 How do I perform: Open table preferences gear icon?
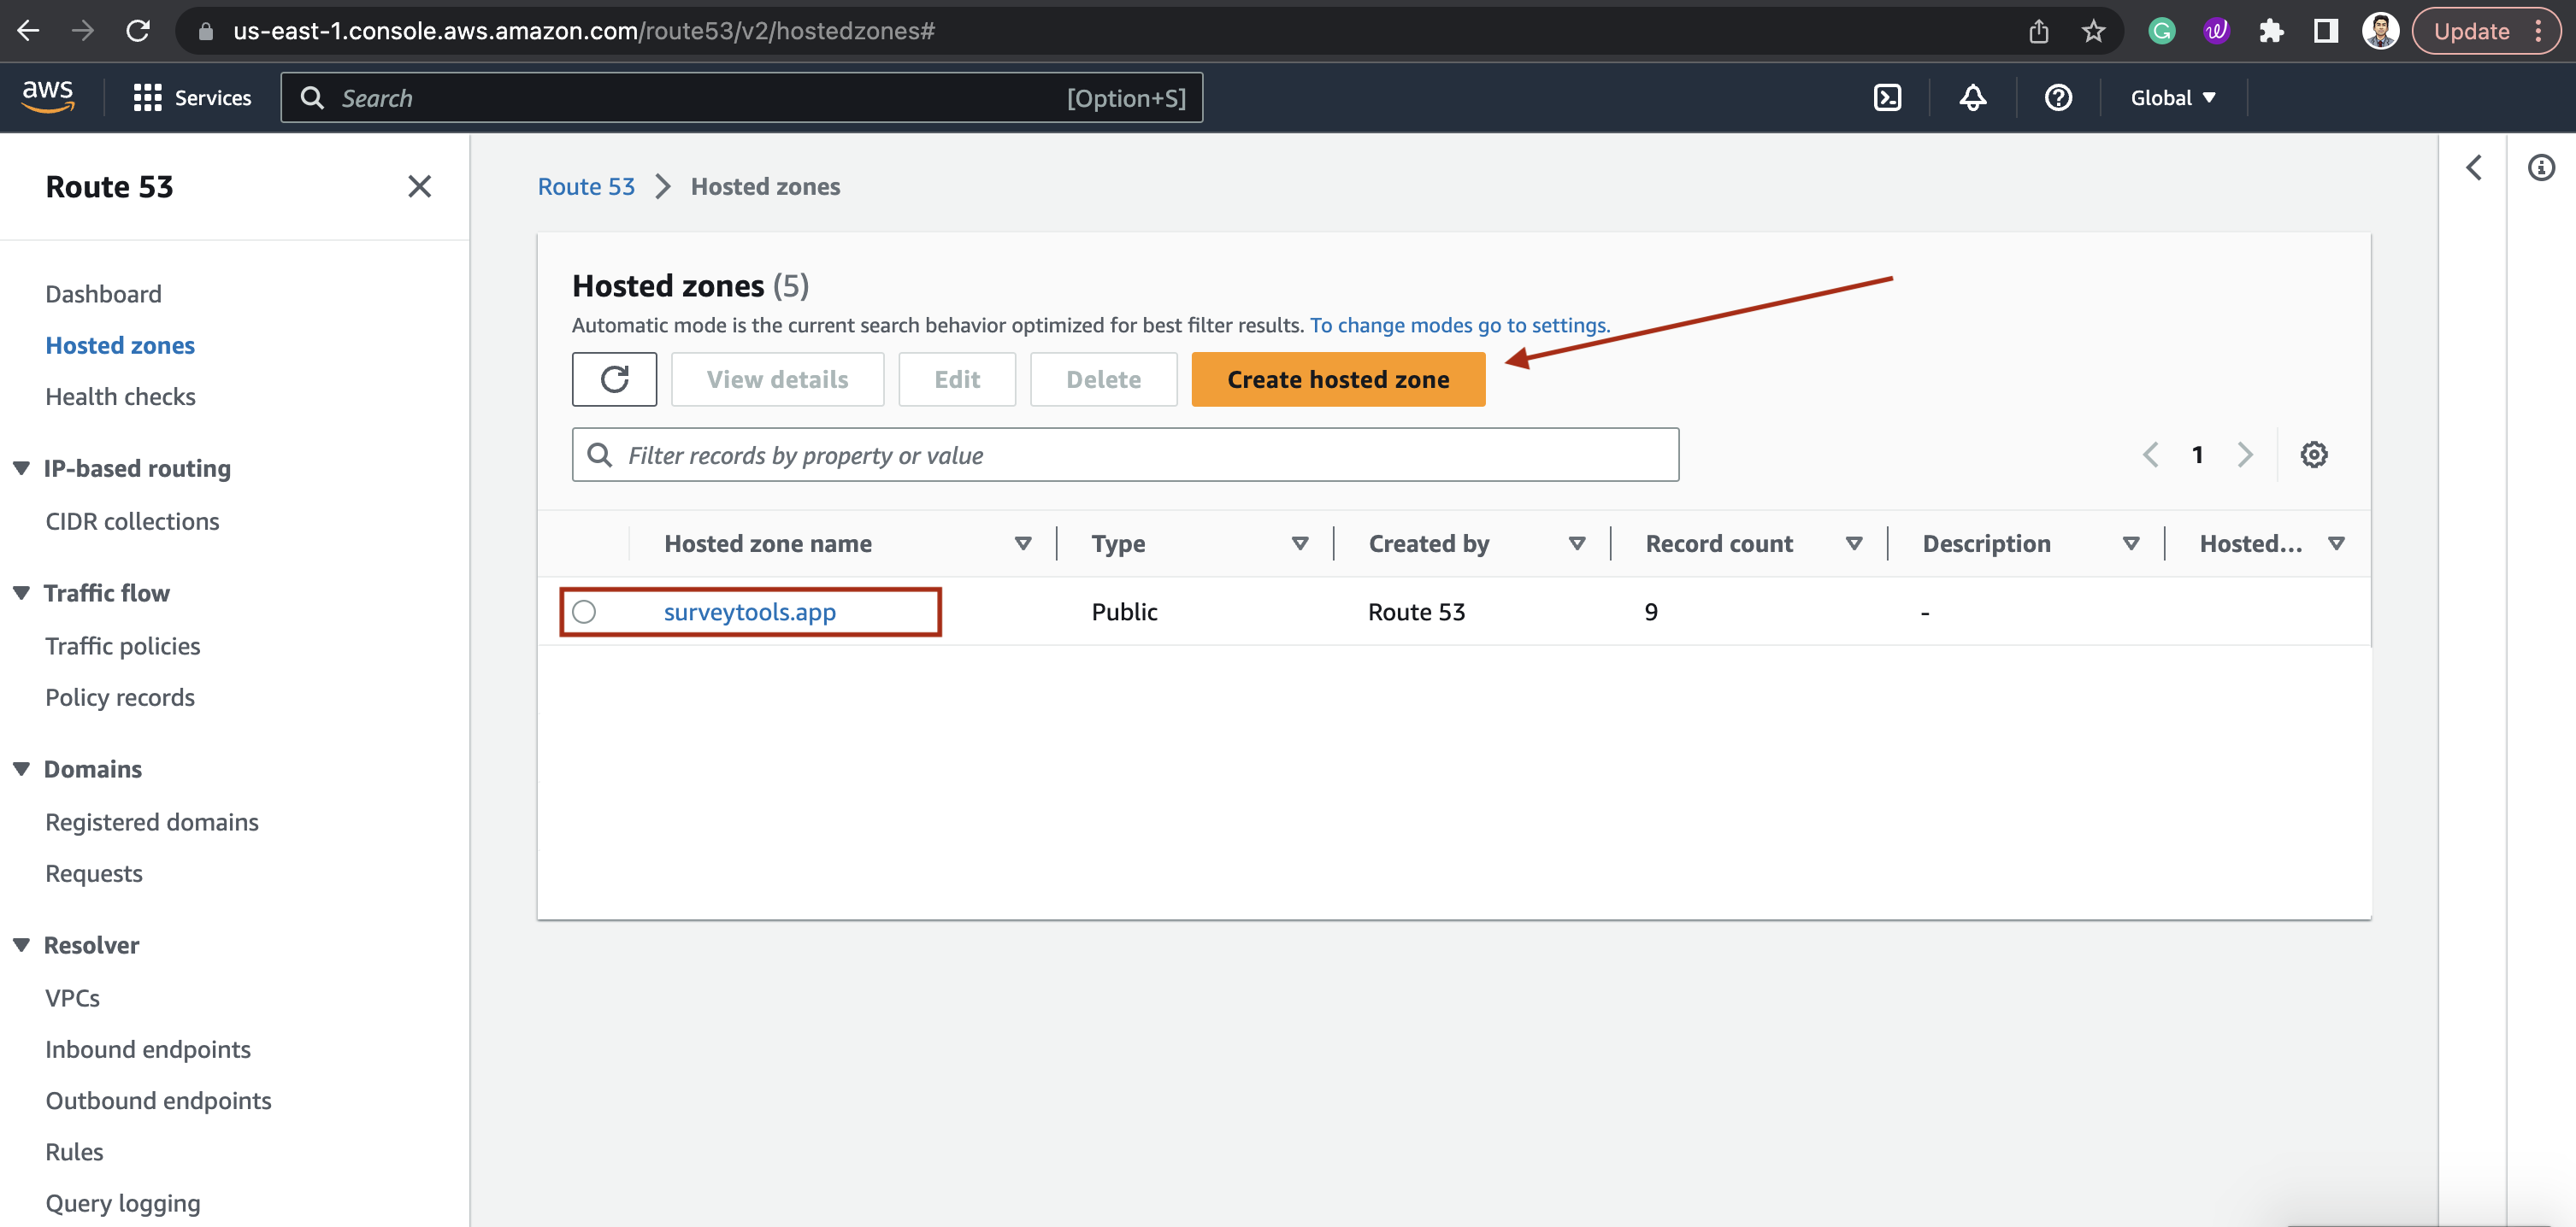pyautogui.click(x=2313, y=455)
